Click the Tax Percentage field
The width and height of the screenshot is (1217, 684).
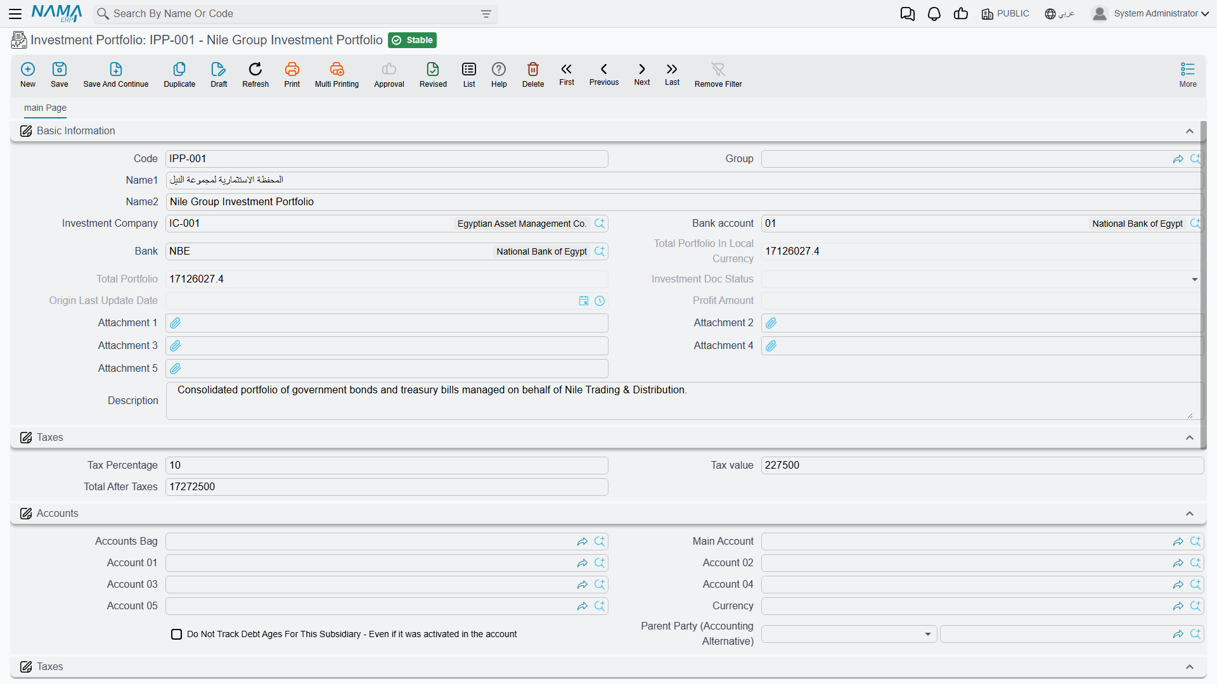pos(387,465)
